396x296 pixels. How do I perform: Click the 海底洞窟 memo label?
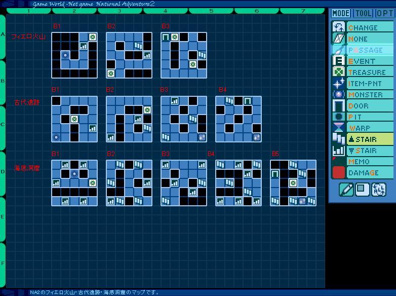point(27,168)
